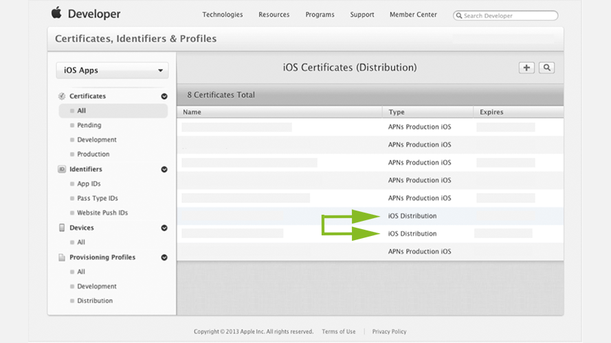
Task: Click the Provisioning Profiles section heading
Action: (x=102, y=257)
